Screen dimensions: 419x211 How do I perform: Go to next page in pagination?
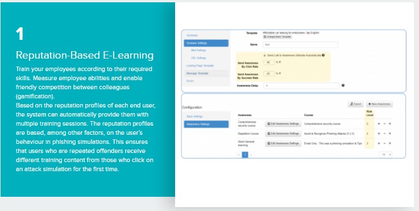pos(251,155)
